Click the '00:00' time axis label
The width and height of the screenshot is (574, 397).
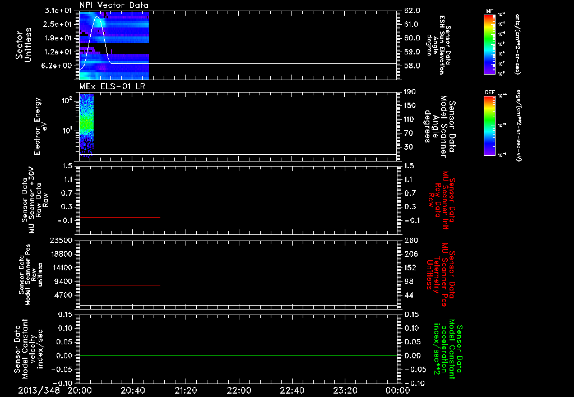click(x=398, y=390)
